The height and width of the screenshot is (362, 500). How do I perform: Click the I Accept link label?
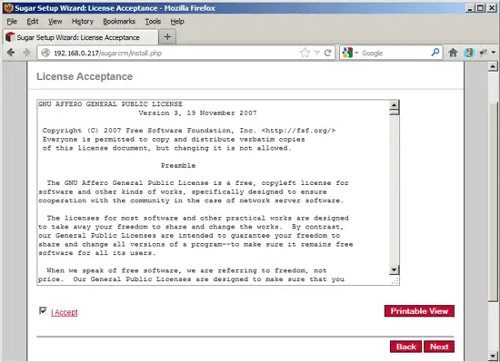click(x=65, y=312)
